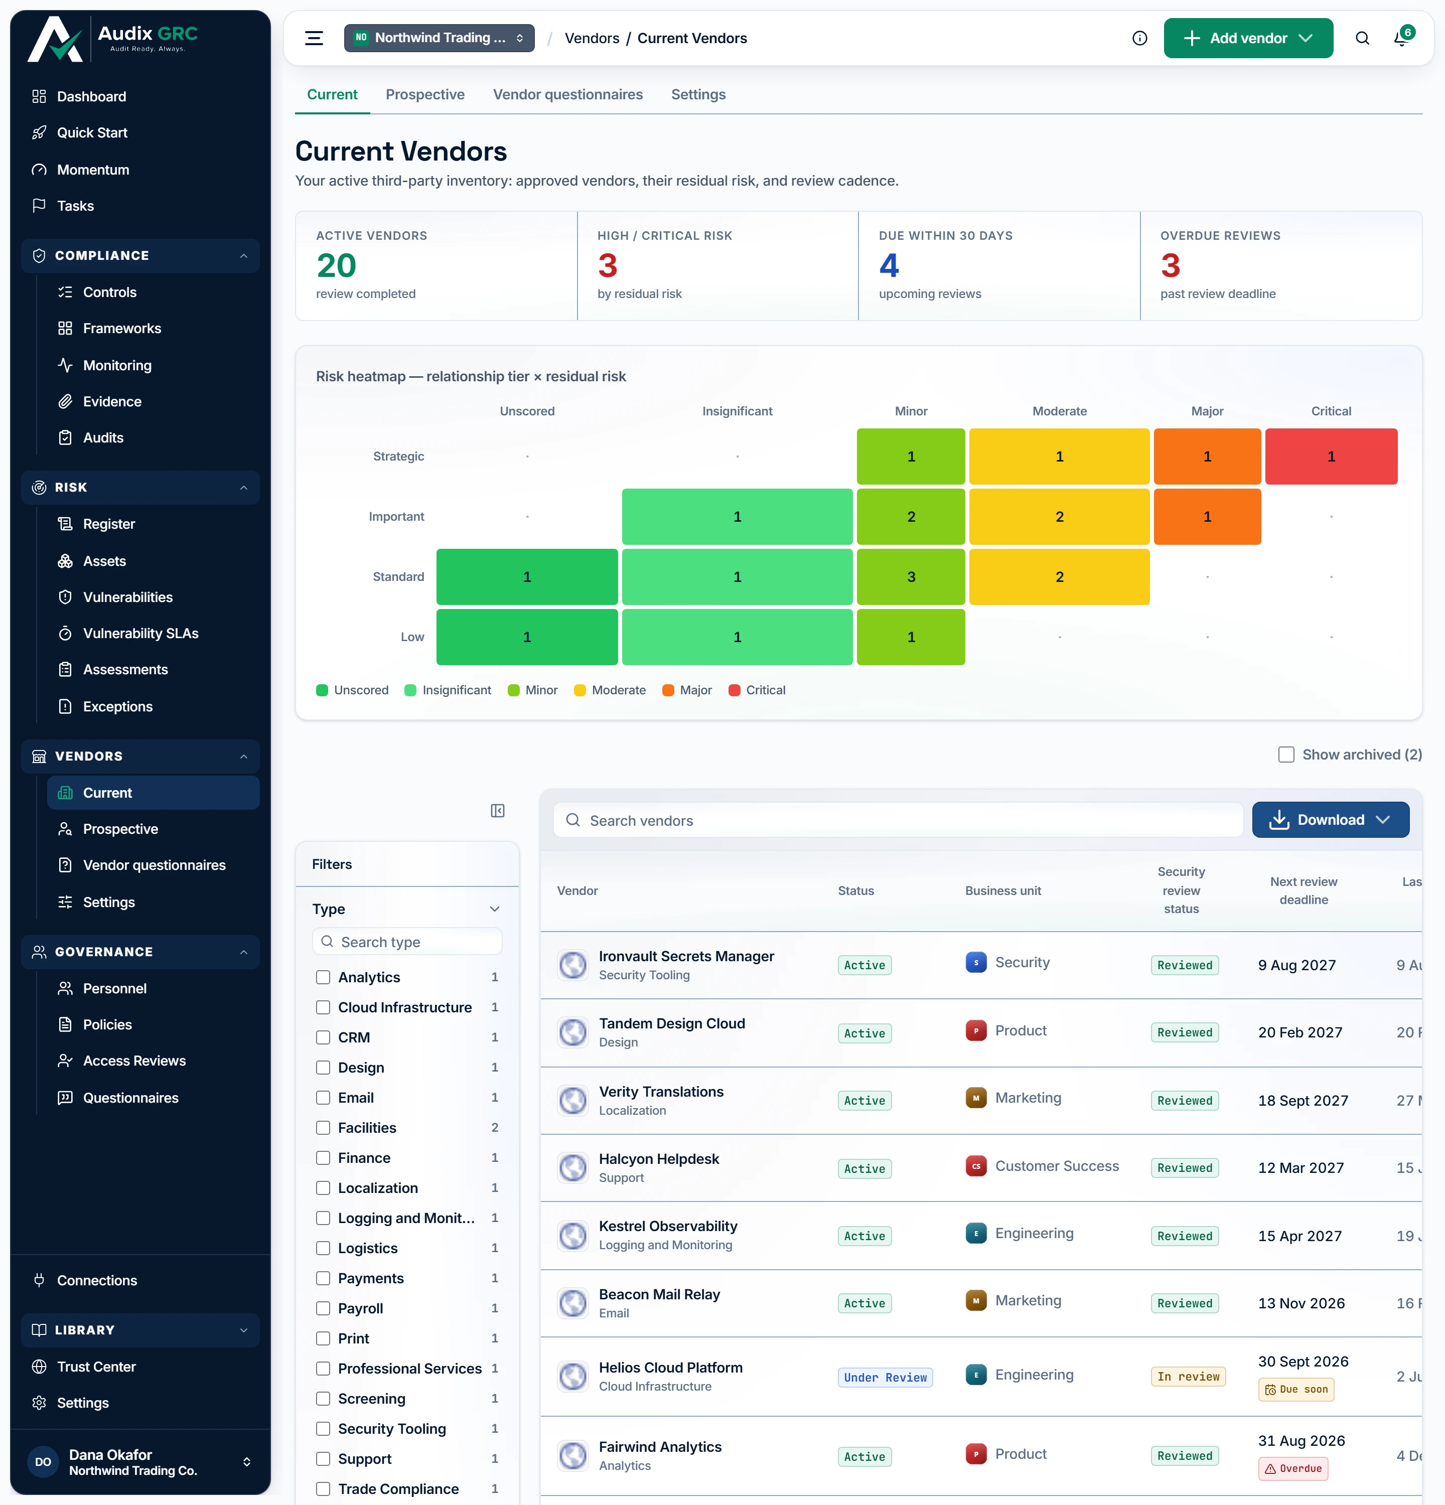
Task: Open the Add vendor dropdown
Action: 1248,39
